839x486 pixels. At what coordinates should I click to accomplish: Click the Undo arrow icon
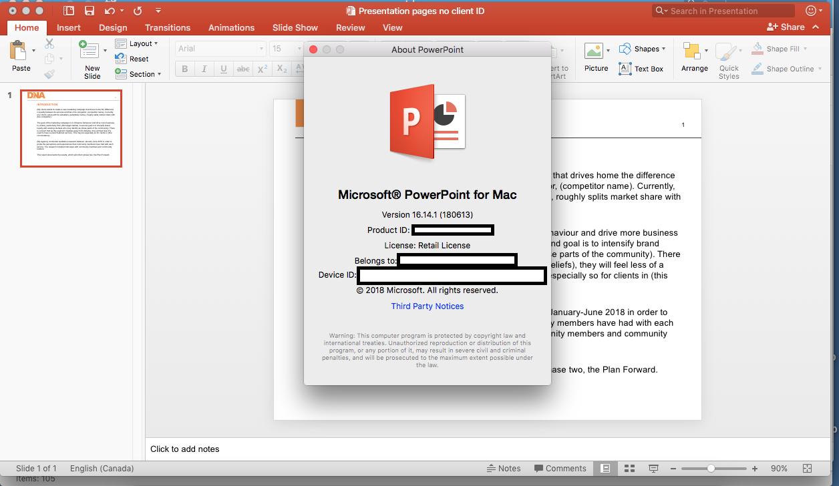click(110, 11)
